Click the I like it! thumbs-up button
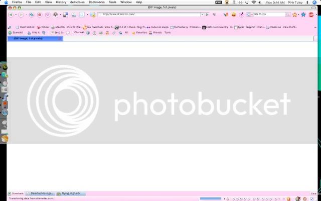Image resolution: width=321 pixels, height=201 pixels. [x=34, y=33]
